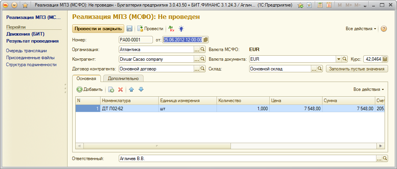Screen dimensions: 397x169
Task: Open the Движения (БИТ) link
Action: 25,34
